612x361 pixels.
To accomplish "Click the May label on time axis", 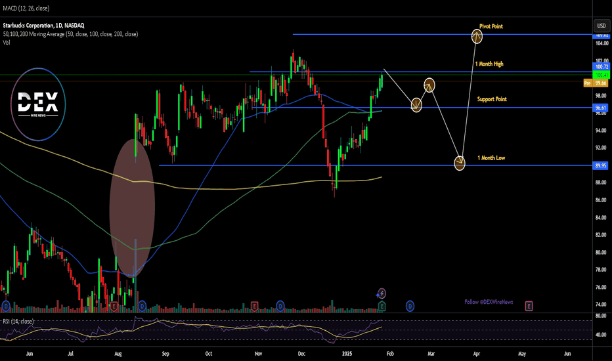I will [522, 354].
